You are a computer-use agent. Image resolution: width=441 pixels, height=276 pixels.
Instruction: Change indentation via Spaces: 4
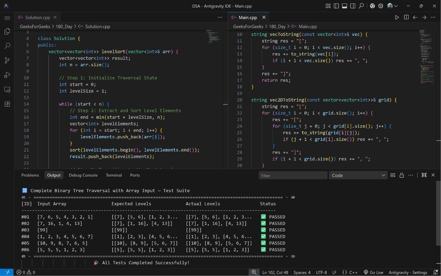[x=302, y=272]
